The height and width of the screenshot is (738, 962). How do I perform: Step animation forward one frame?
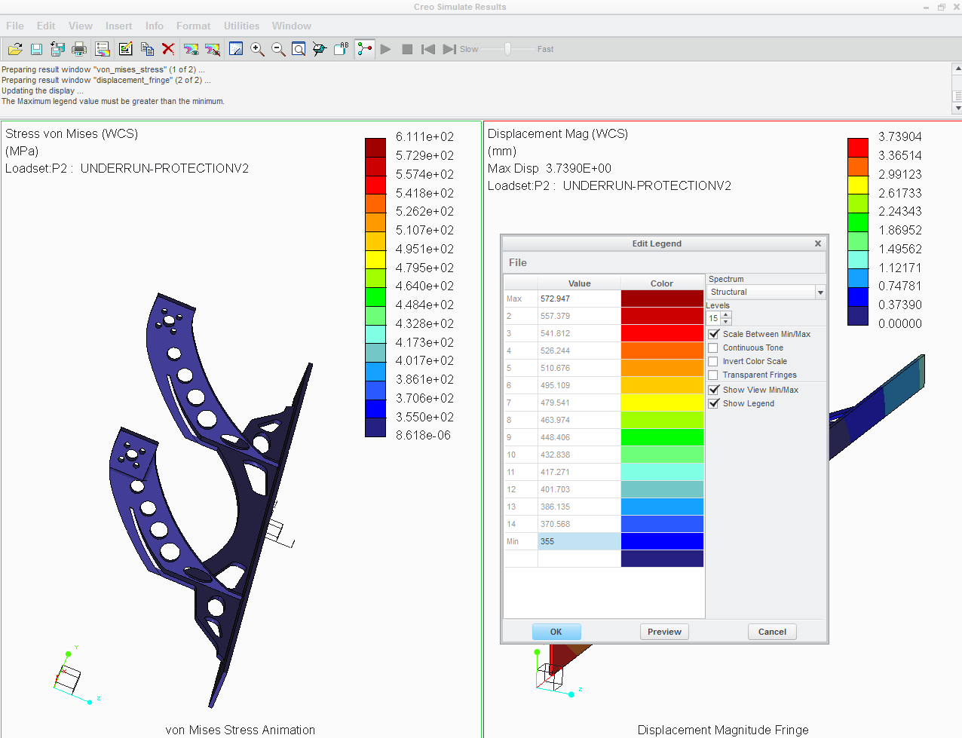[x=449, y=49]
